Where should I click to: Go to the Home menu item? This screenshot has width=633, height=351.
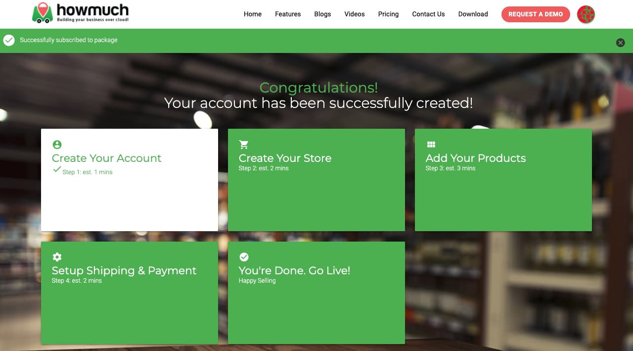[253, 14]
